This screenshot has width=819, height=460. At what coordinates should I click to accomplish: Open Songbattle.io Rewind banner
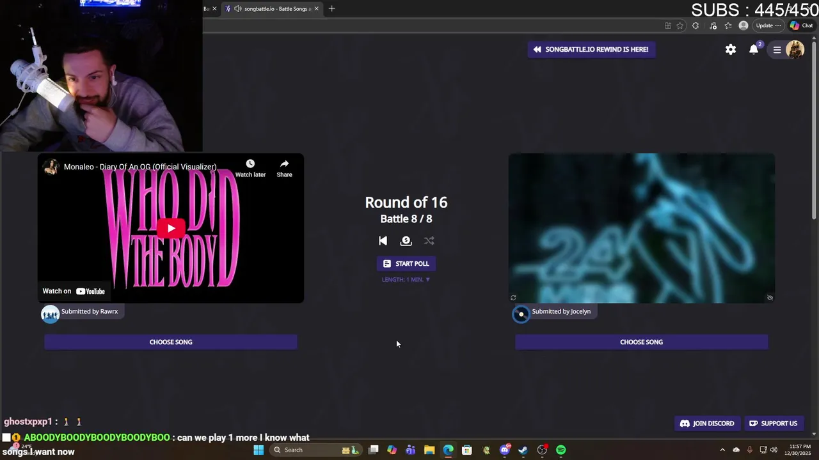pos(591,49)
